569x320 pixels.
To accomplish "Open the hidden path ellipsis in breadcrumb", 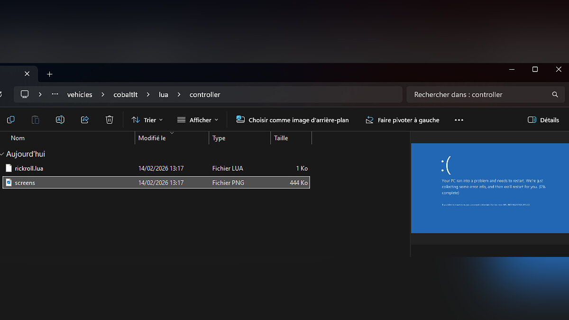I will 55,94.
